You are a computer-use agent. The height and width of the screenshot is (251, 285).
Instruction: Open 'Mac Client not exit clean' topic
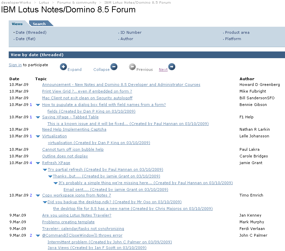pyautogui.click(x=87, y=98)
